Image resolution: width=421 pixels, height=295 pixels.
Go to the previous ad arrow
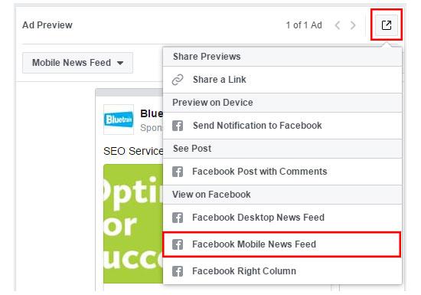click(x=338, y=25)
